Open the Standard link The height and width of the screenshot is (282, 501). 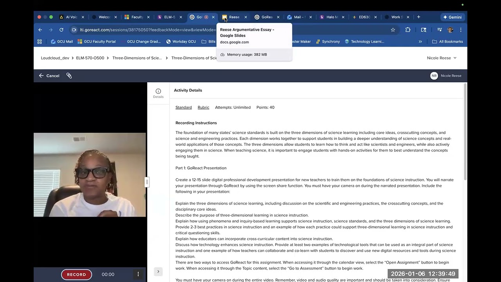[184, 107]
